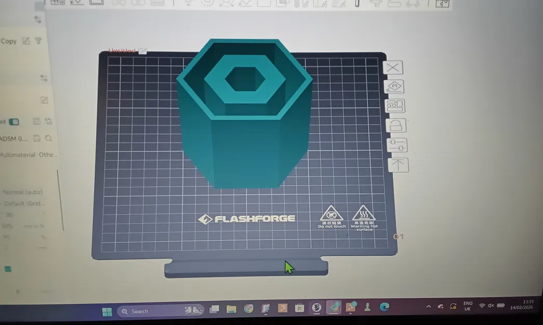This screenshot has height=325, width=543.
Task: Switch to the Othe... tab
Action: (x=48, y=154)
